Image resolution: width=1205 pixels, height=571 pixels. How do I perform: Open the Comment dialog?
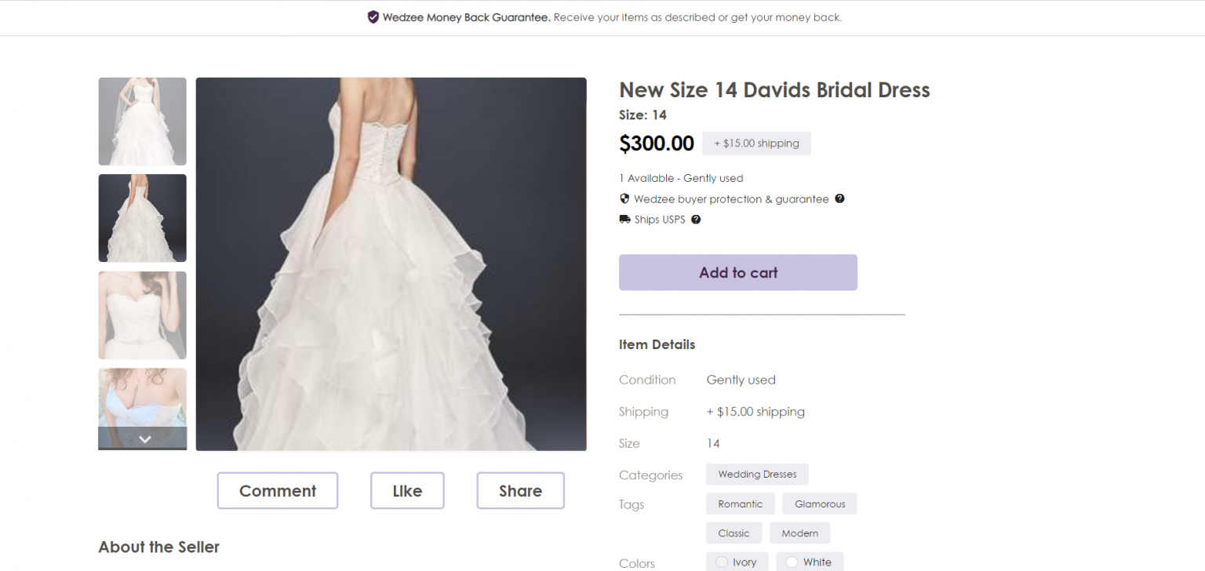click(277, 490)
